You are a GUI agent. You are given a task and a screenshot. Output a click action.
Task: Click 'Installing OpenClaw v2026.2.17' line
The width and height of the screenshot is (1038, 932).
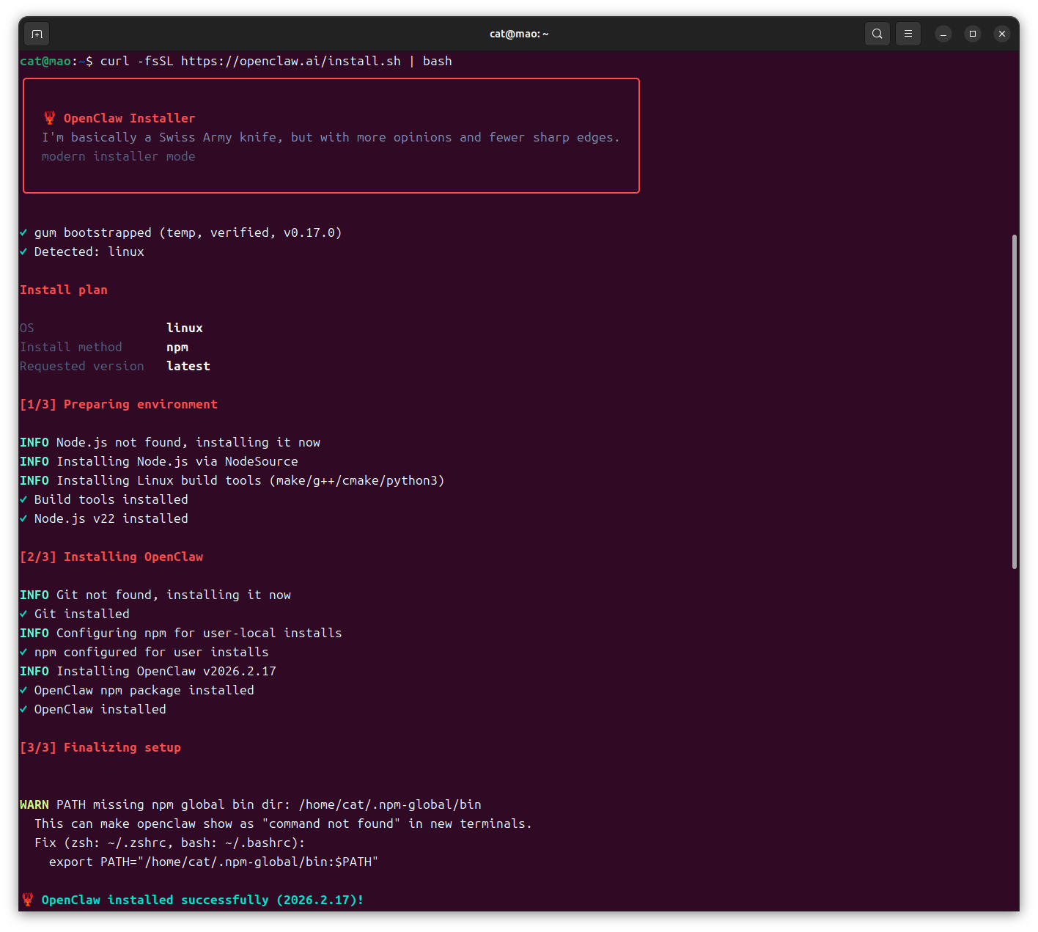(x=148, y=671)
